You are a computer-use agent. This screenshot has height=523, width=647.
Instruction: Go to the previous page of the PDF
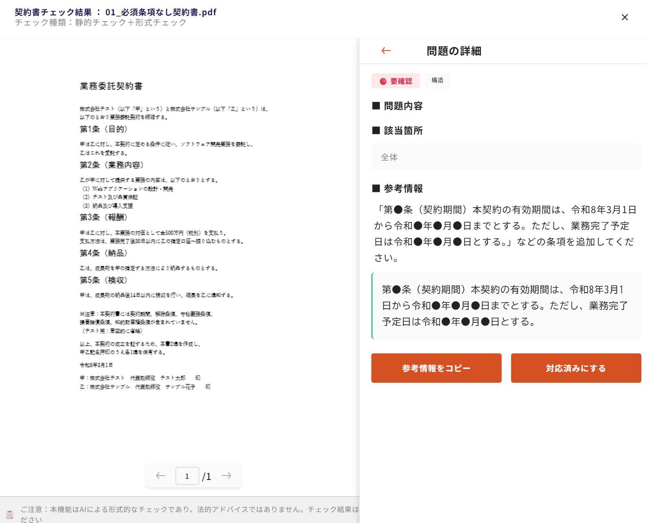[x=160, y=476]
